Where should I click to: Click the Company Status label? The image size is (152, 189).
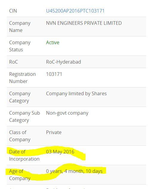[x=20, y=46]
